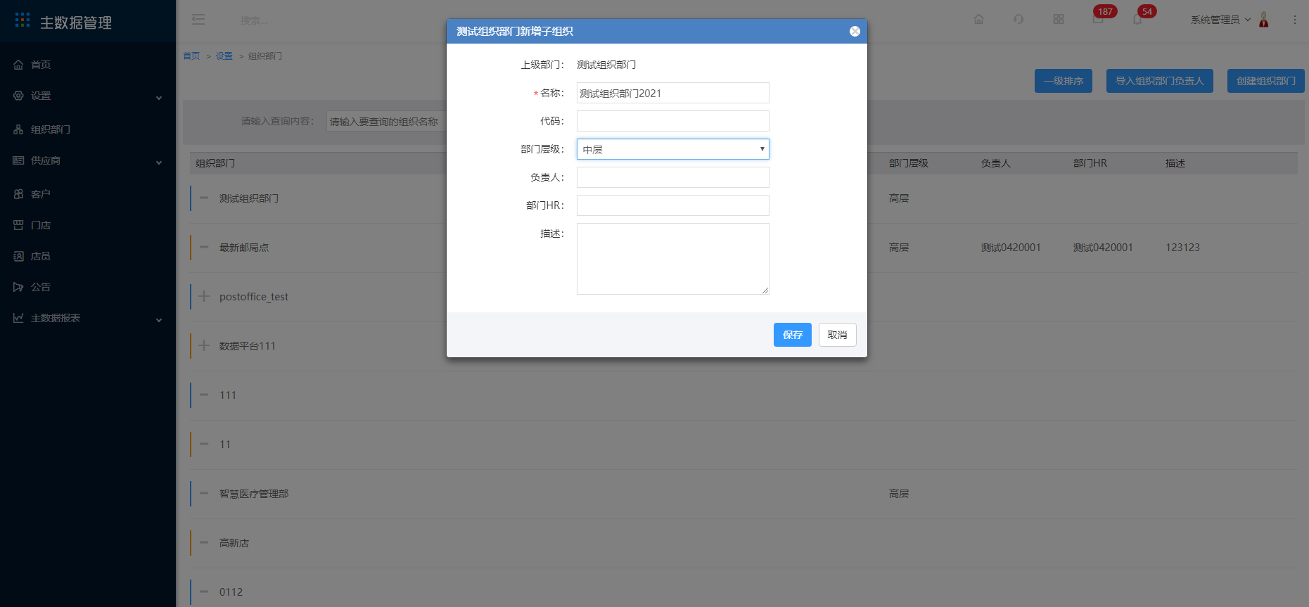Click the headset support icon in the header
Image resolution: width=1309 pixels, height=607 pixels.
click(x=1019, y=19)
